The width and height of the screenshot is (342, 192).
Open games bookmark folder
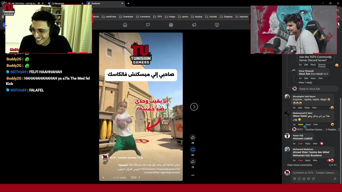[x=183, y=17]
